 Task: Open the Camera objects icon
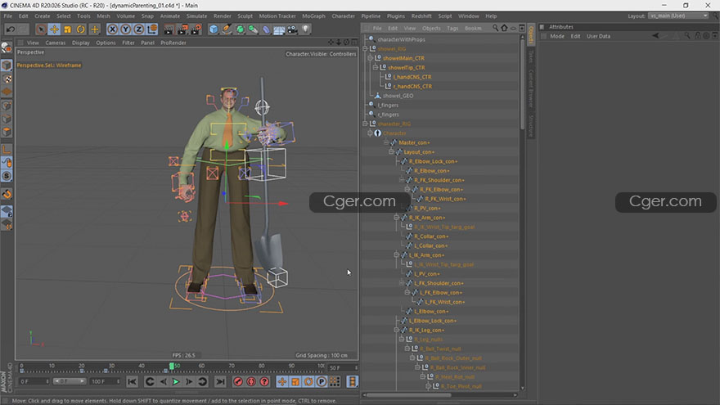pyautogui.click(x=293, y=29)
